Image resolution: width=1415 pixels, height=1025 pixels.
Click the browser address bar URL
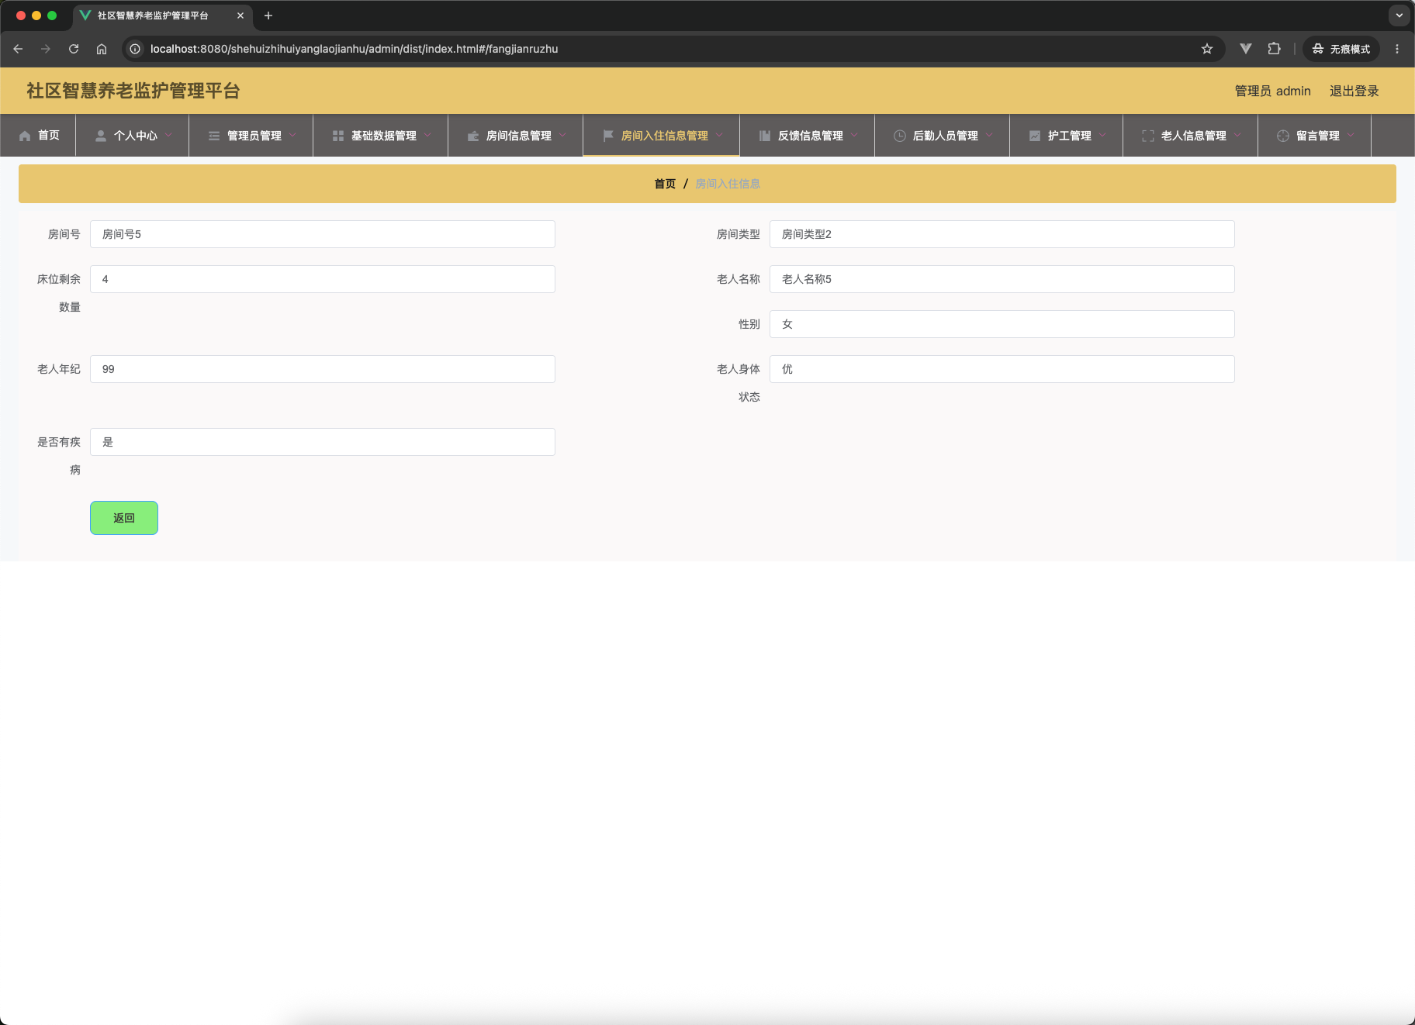click(354, 49)
